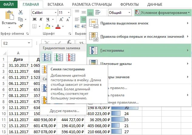Viewport: 192px width, 135px height.
Task: Click the Select All corner triangle
Action: coord(5,53)
